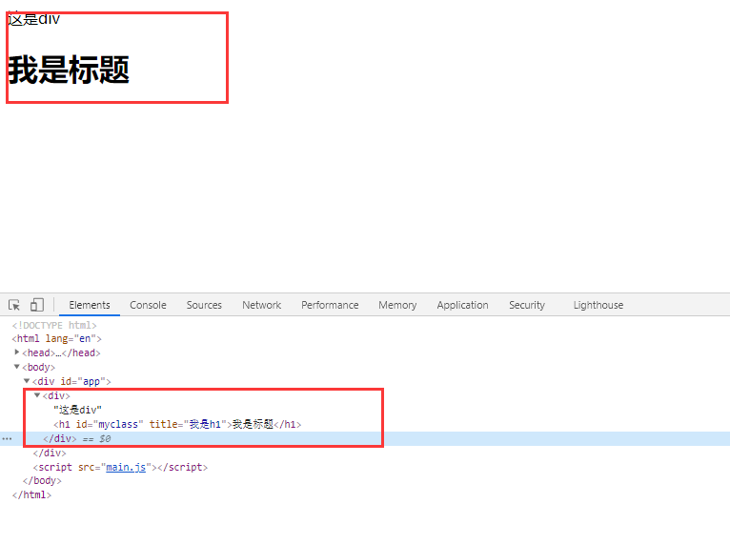Open the main.js script link
This screenshot has height=544, width=730.
click(126, 467)
